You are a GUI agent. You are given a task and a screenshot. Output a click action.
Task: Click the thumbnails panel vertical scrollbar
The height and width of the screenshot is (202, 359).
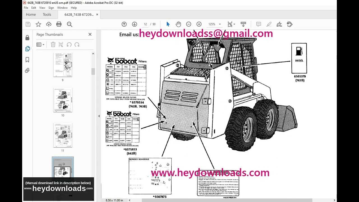tap(93, 72)
